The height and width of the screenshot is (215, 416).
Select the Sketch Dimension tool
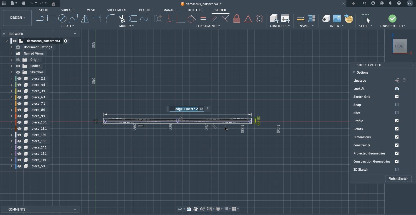point(96,19)
